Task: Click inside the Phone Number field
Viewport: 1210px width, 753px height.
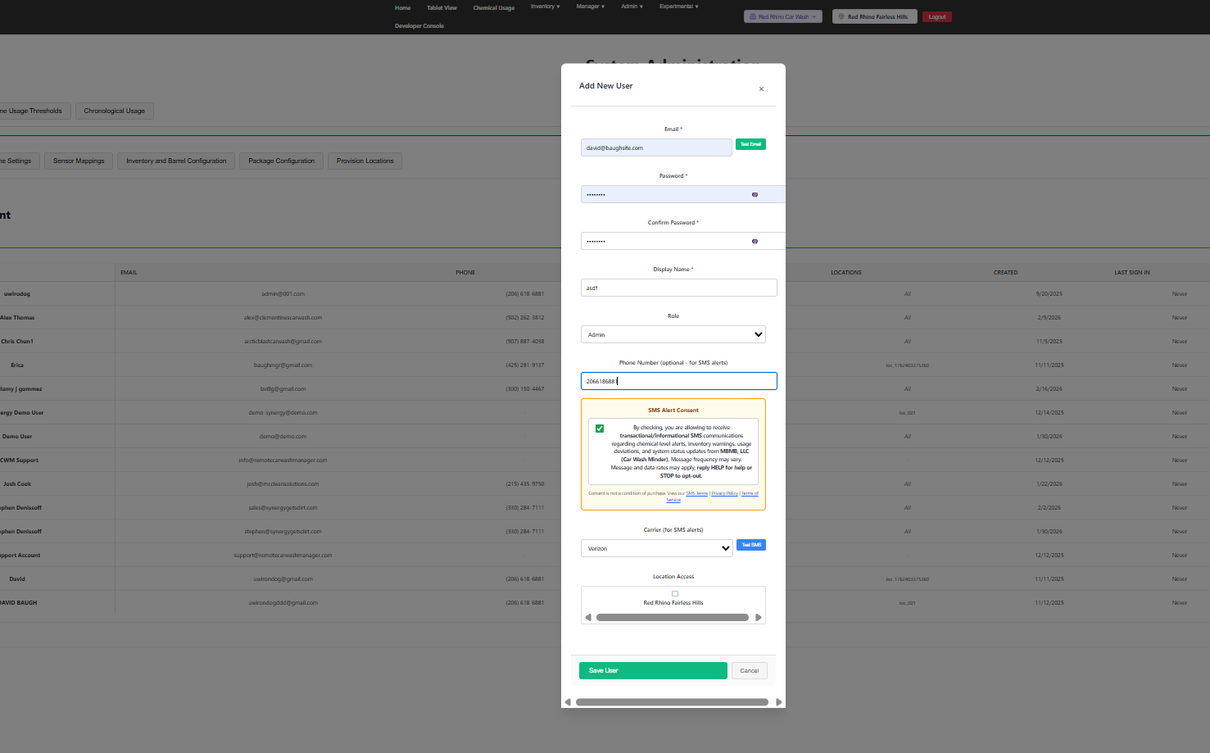Action: click(x=678, y=380)
